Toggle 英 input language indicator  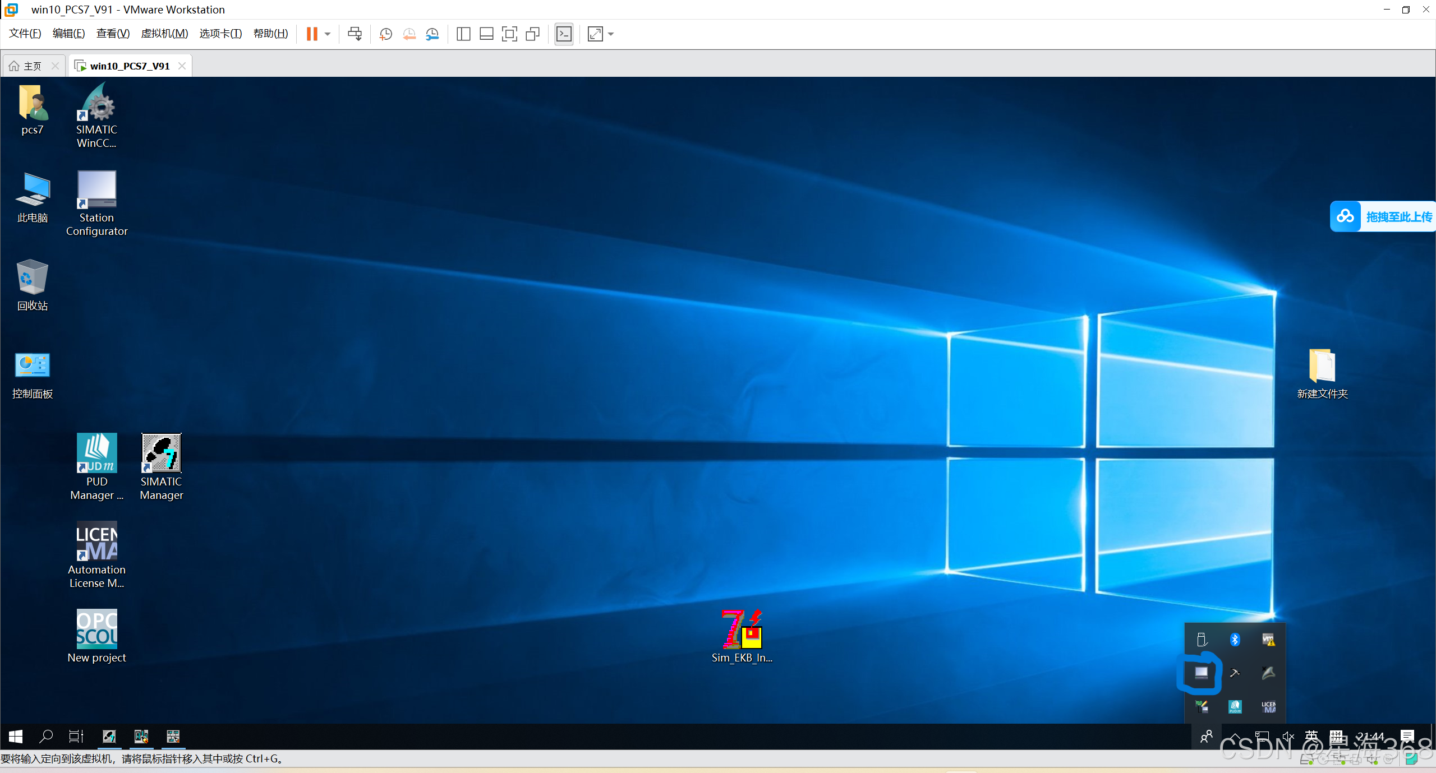click(1311, 736)
